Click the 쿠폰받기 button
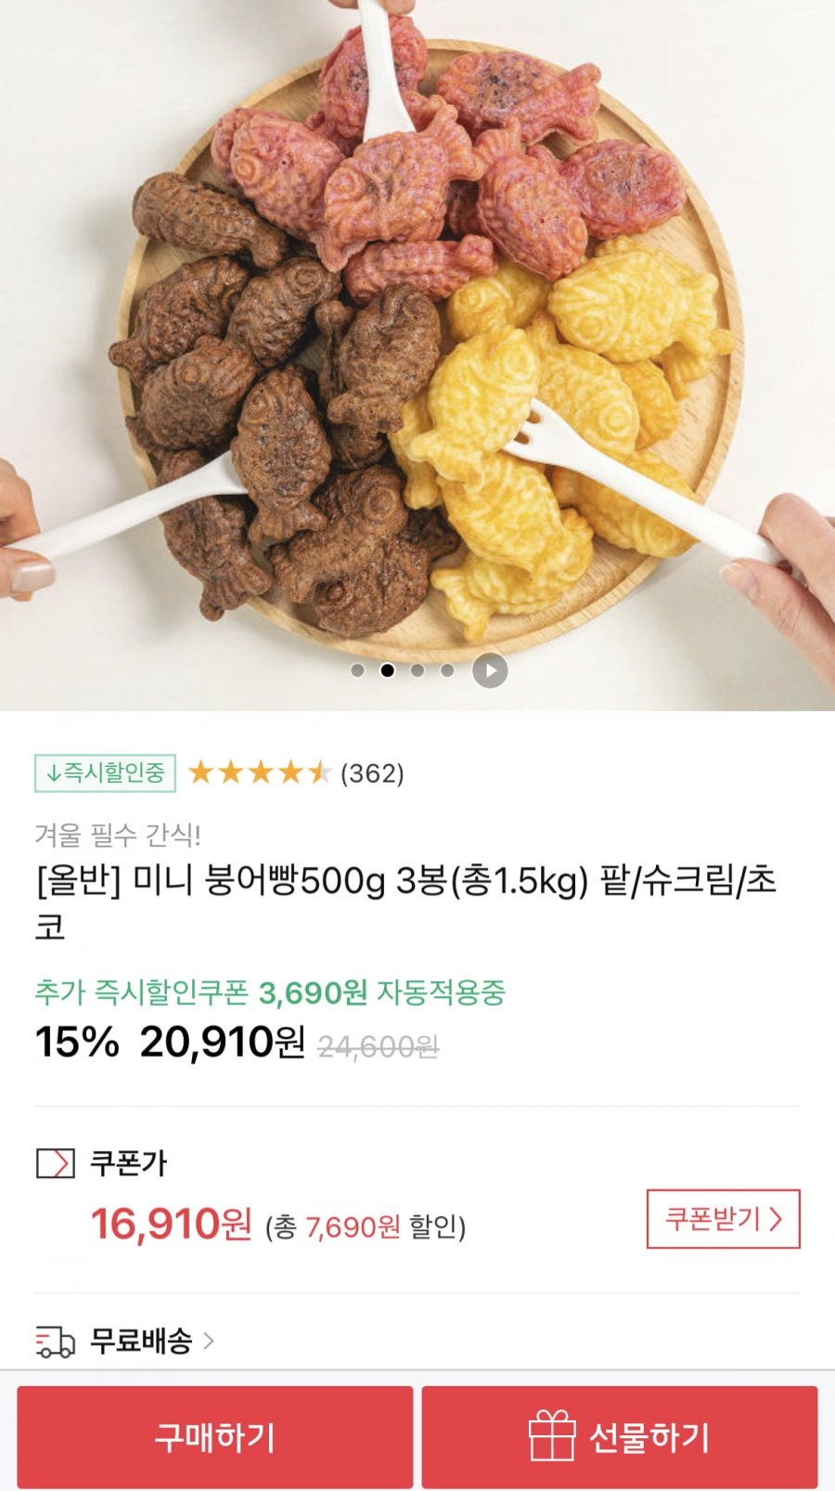The height and width of the screenshot is (1491, 835). (x=723, y=1219)
